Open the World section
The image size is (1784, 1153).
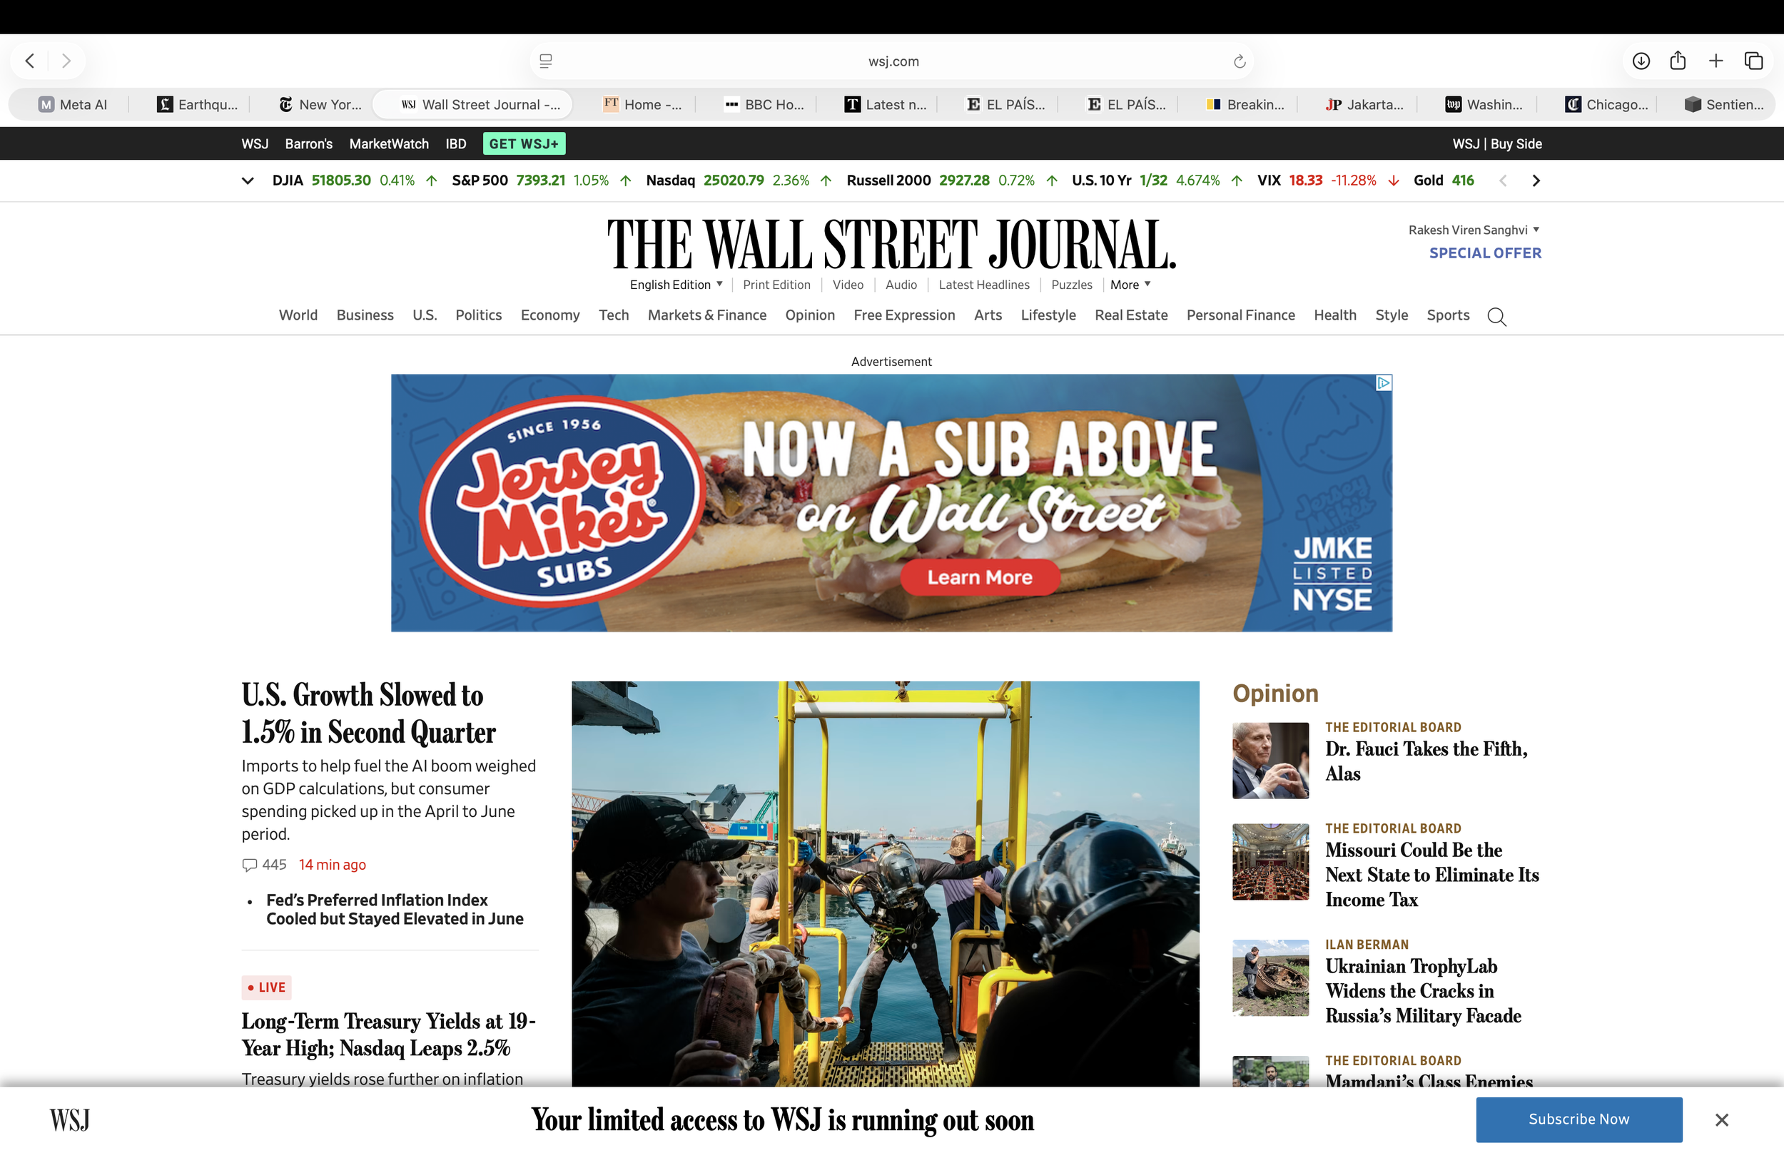pos(298,315)
